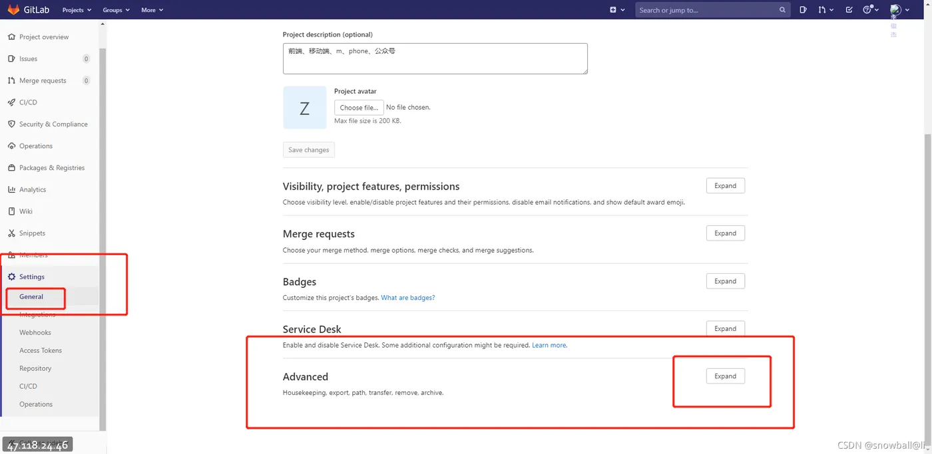Select General under Settings
Image resolution: width=932 pixels, height=454 pixels.
(31, 296)
